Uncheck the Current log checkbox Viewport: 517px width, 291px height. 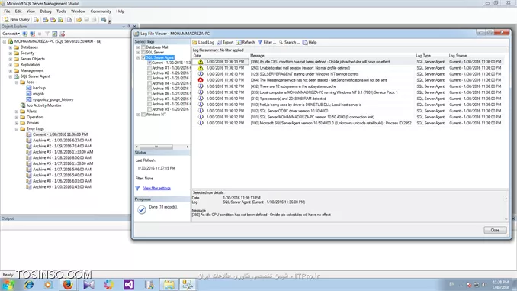coord(149,63)
